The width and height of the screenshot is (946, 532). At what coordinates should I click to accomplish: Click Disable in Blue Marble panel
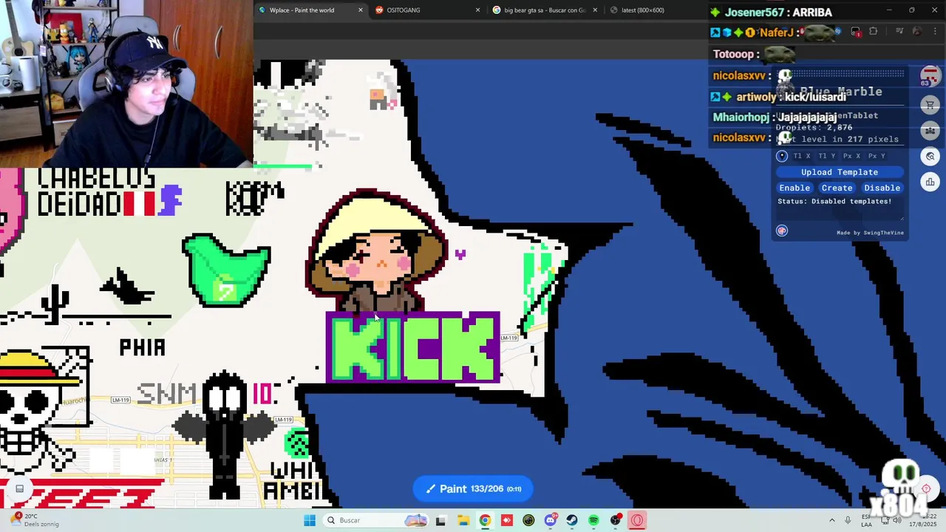[882, 188]
